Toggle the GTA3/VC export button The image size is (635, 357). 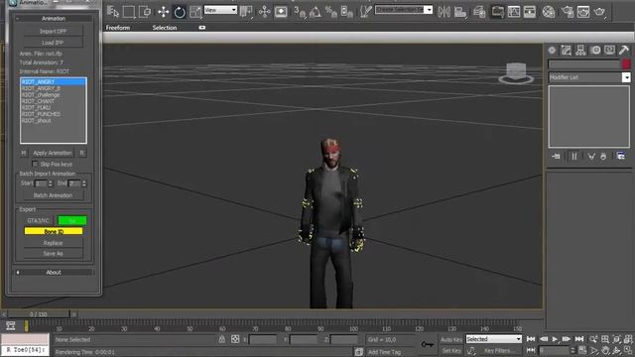coord(38,220)
